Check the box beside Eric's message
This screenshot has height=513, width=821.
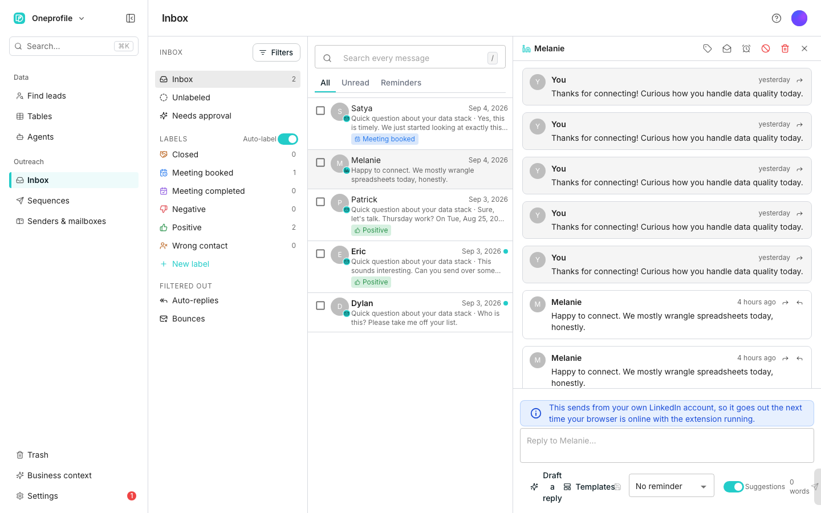coord(320,254)
